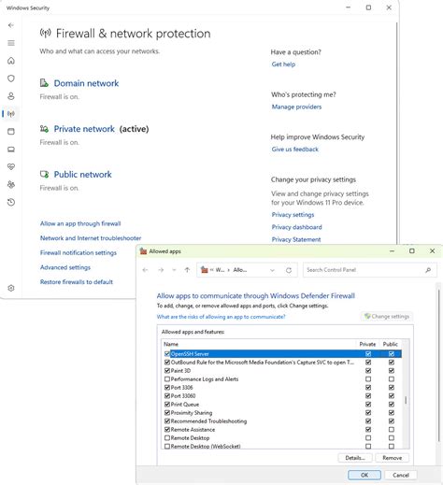Enable Performance Logs and Alerts checkbox
The width and height of the screenshot is (443, 485).
click(167, 379)
